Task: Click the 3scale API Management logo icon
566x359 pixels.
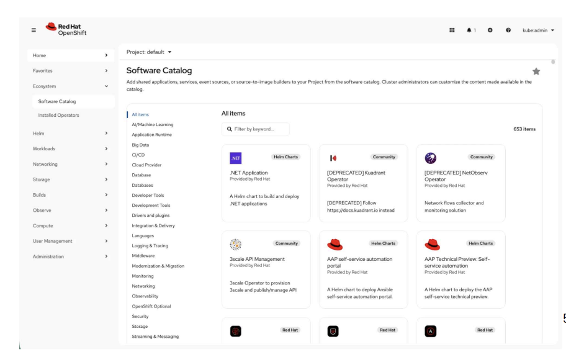Action: tap(235, 245)
